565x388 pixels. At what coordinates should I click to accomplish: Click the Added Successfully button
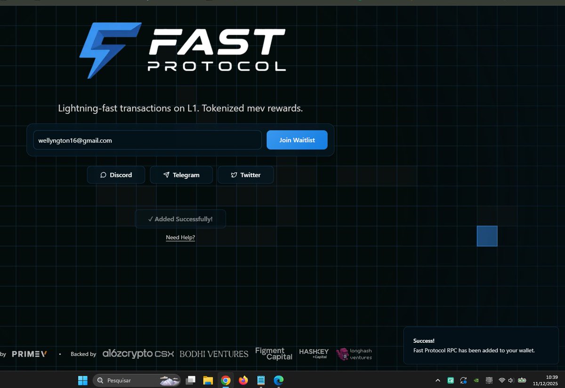click(180, 219)
